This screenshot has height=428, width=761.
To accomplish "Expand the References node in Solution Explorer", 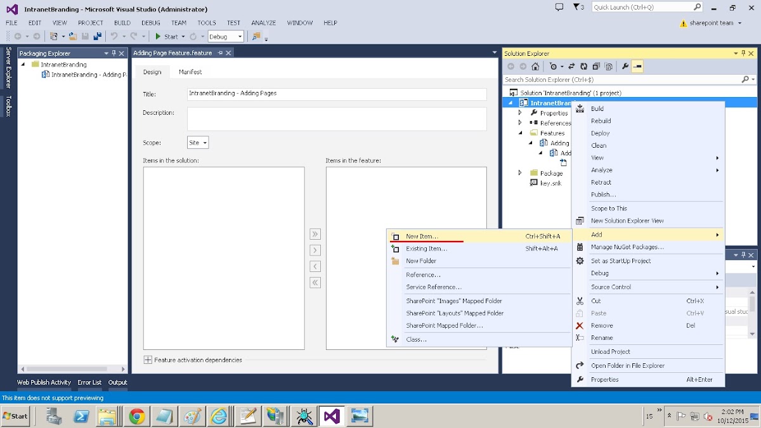I will click(520, 123).
